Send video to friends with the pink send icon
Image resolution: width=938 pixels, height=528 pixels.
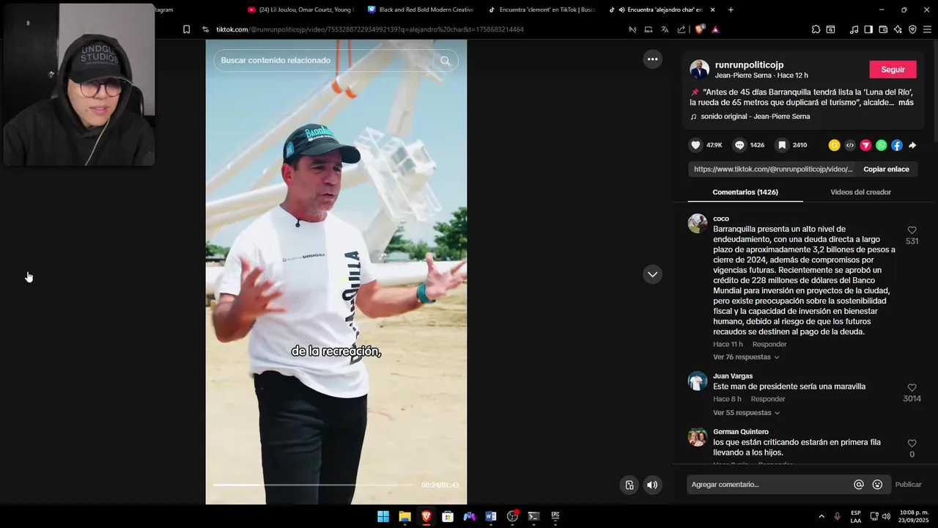pyautogui.click(x=865, y=145)
